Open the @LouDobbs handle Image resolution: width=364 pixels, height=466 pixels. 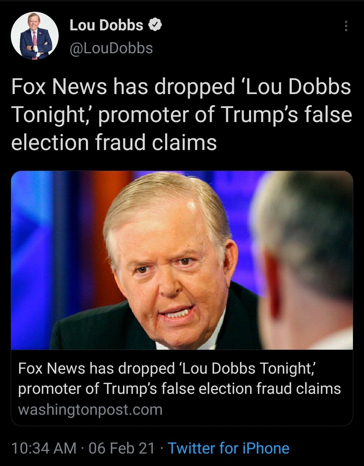tap(111, 48)
